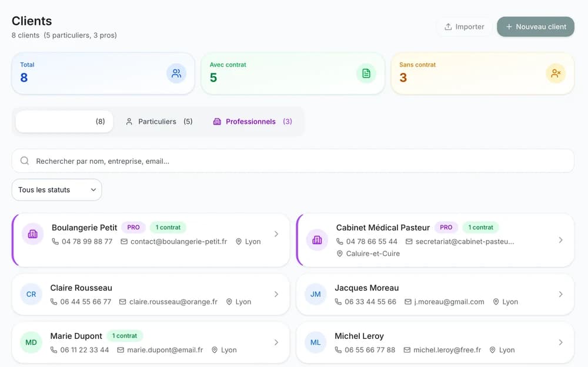Click the Total 8 stat card

click(103, 73)
